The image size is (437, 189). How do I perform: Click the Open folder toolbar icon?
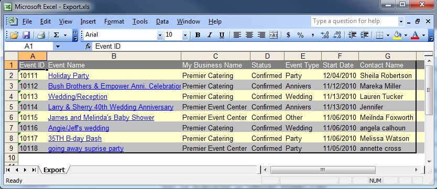14,35
